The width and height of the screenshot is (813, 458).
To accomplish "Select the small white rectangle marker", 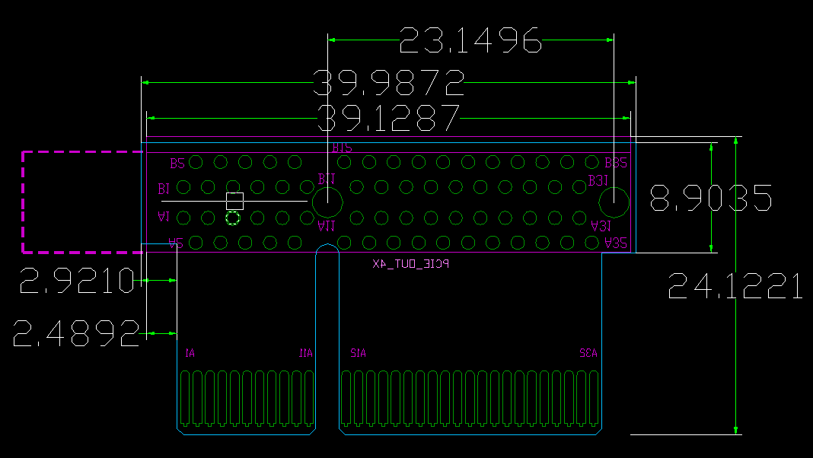I will tap(234, 201).
